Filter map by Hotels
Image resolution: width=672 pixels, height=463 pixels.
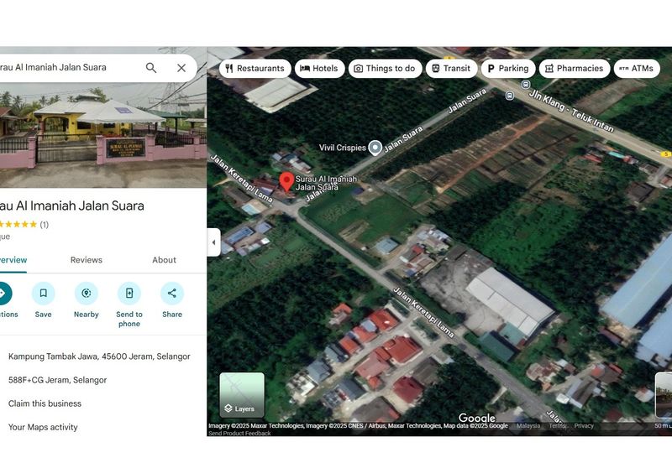click(x=319, y=69)
